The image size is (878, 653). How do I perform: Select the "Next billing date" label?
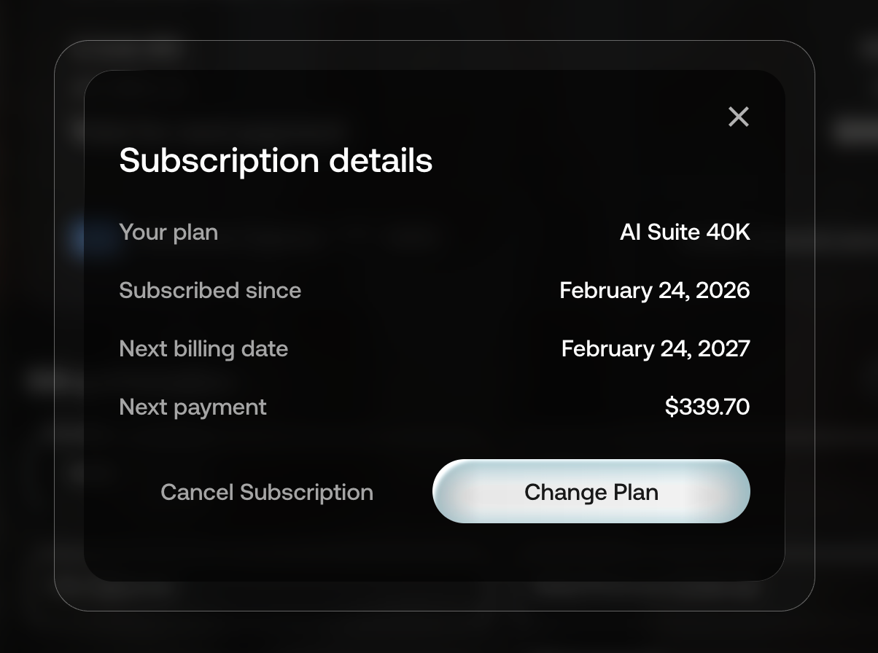point(203,349)
